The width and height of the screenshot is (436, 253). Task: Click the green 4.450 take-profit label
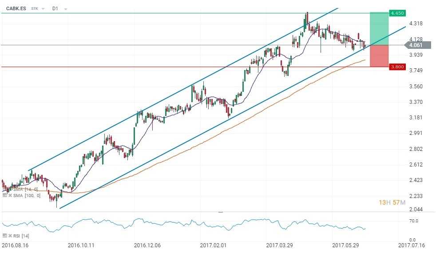397,13
